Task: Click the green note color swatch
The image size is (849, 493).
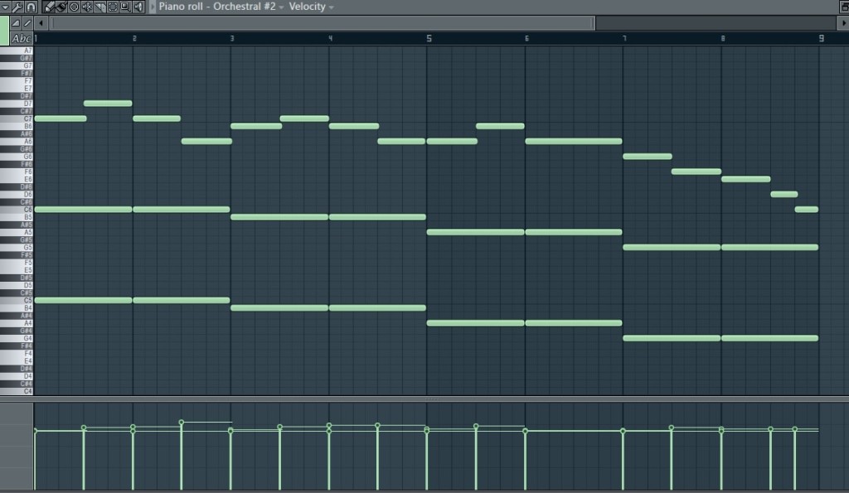Action: pyautogui.click(x=4, y=31)
